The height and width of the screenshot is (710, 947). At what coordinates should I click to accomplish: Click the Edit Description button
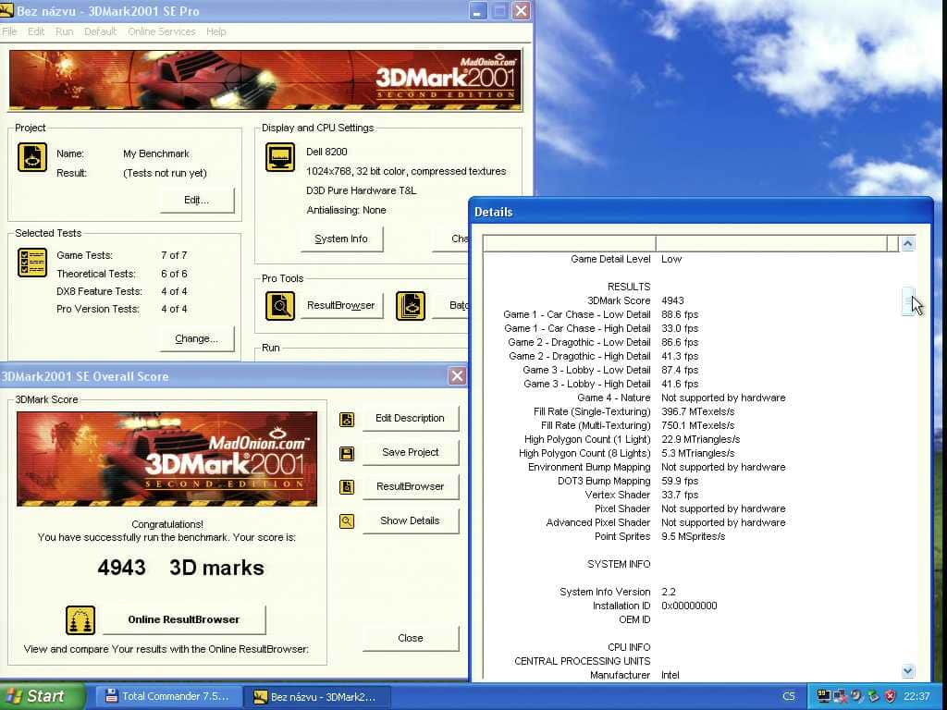click(410, 419)
